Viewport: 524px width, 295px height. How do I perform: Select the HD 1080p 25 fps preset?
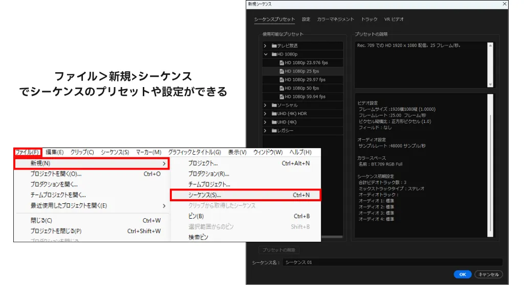click(303, 71)
